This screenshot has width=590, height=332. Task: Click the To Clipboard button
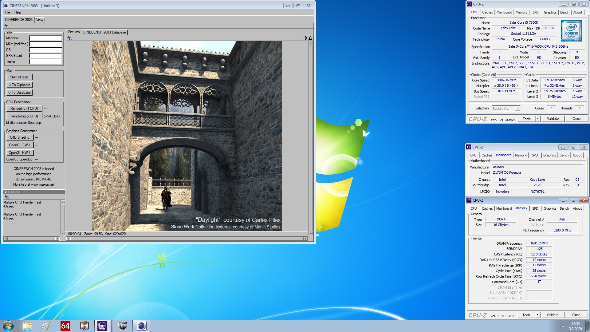coord(19,85)
